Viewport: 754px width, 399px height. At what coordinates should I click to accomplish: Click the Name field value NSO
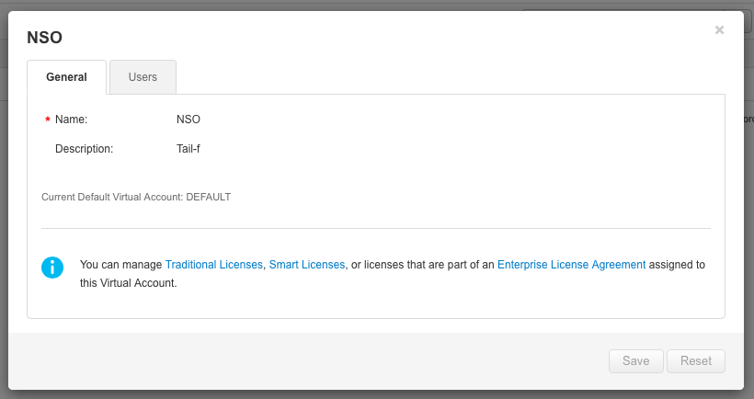point(188,120)
